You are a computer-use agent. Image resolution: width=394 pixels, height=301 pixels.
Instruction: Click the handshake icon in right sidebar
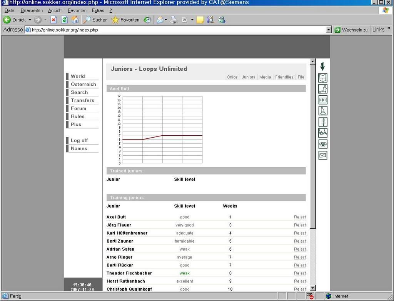click(323, 133)
